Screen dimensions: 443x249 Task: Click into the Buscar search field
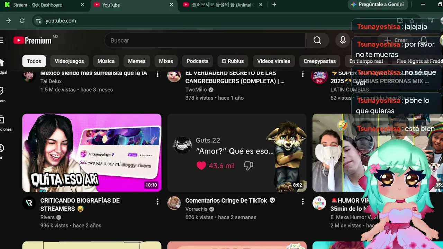pos(205,40)
